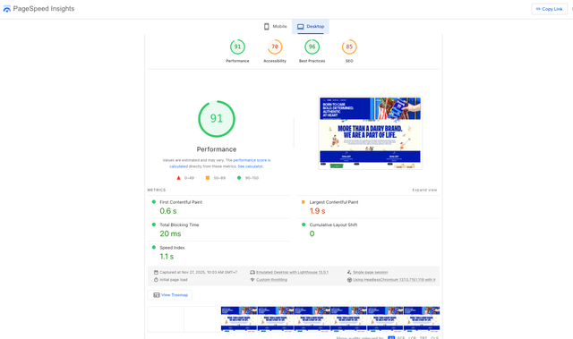Click the Performance score gauge showing 91 in the top row

(x=237, y=47)
